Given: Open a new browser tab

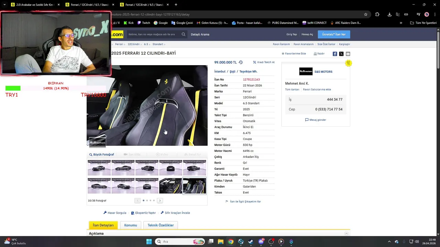Looking at the screenshot, I should [176, 4].
